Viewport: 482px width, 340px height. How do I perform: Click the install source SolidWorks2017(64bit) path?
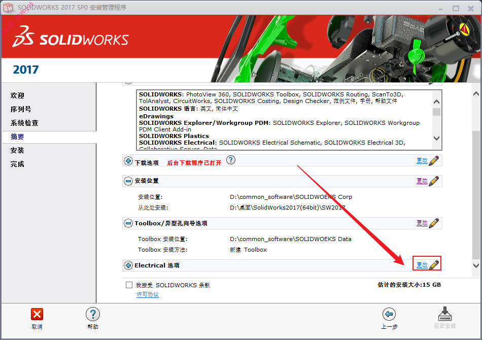[287, 208]
